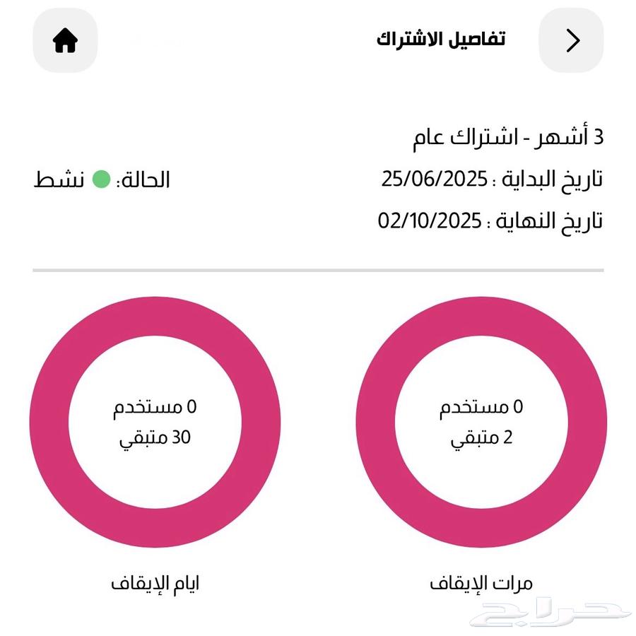
Task: Select the green active status dot
Action: (101, 179)
